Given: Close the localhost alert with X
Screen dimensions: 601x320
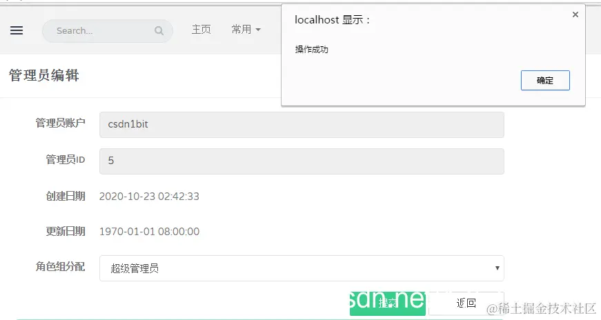Looking at the screenshot, I should click(575, 14).
